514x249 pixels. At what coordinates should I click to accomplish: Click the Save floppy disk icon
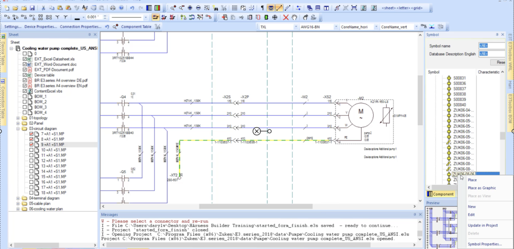pos(32,8)
